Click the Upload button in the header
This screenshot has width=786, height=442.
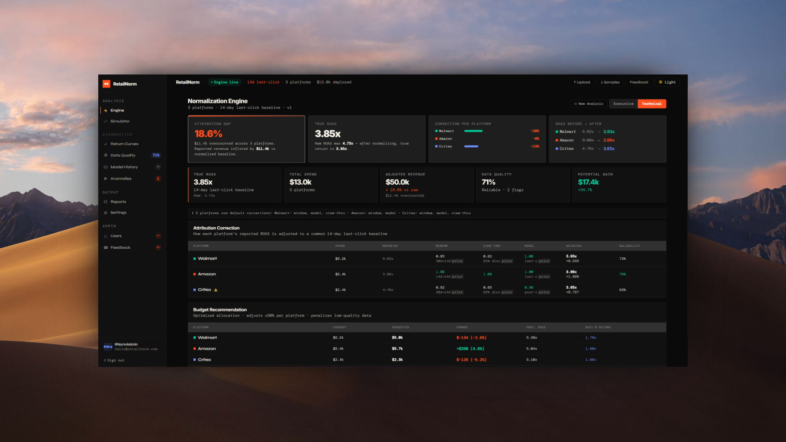click(582, 82)
